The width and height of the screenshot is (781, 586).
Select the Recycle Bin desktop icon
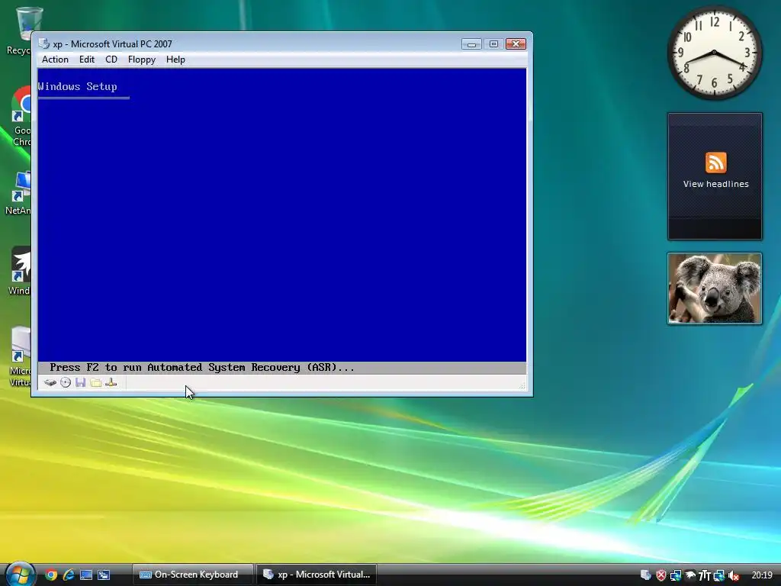point(19,31)
